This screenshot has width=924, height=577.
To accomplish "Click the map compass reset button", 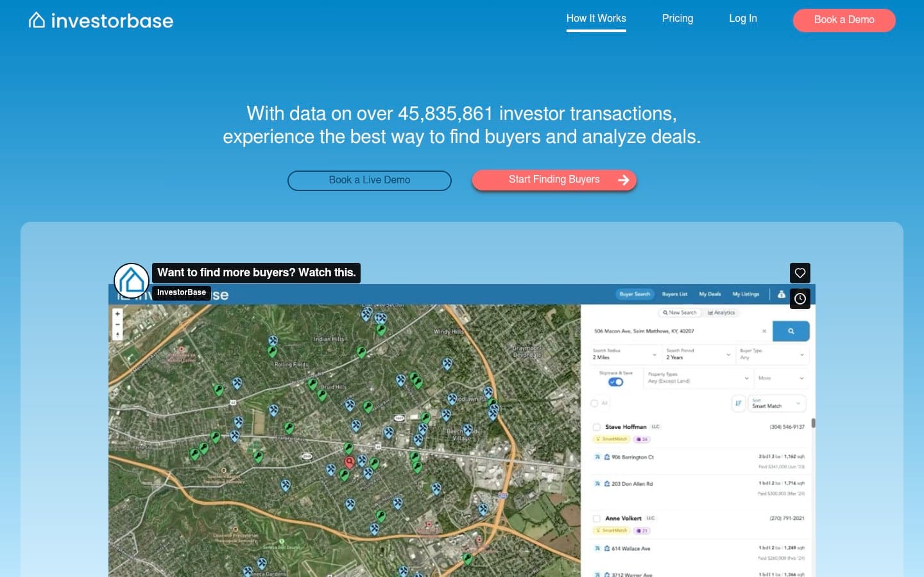I will pos(117,335).
